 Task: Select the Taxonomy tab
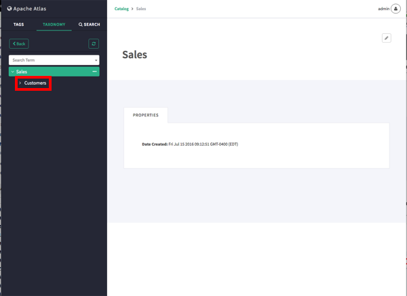coord(54,24)
